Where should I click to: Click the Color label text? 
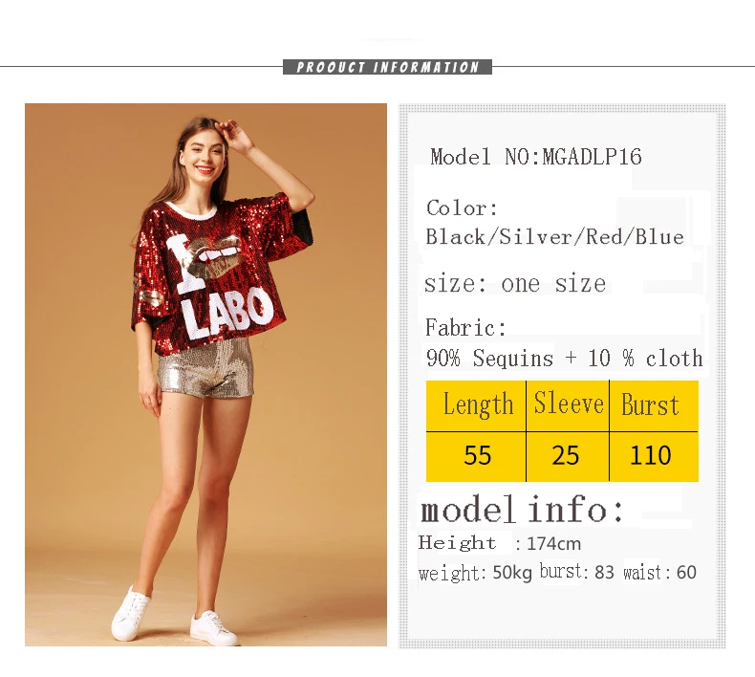[462, 208]
